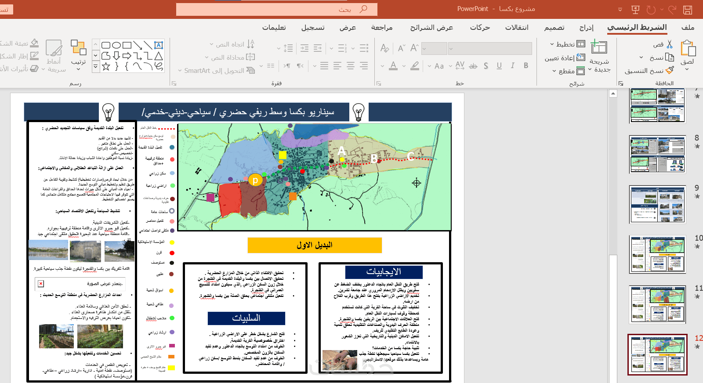Select the right arrow shape in gallery
The image size is (703, 383).
click(x=127, y=56)
